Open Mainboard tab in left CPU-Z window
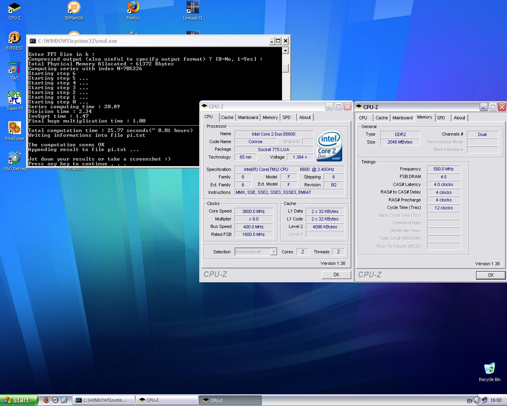This screenshot has width=507, height=406. pyautogui.click(x=248, y=117)
